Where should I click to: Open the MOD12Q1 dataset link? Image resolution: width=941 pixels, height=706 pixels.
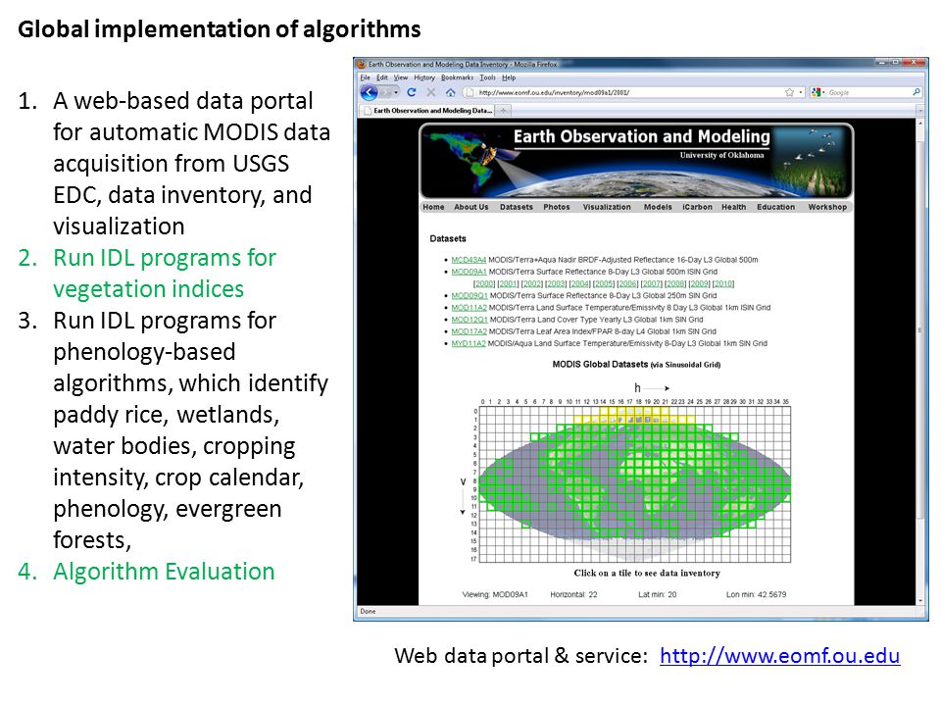coord(470,320)
